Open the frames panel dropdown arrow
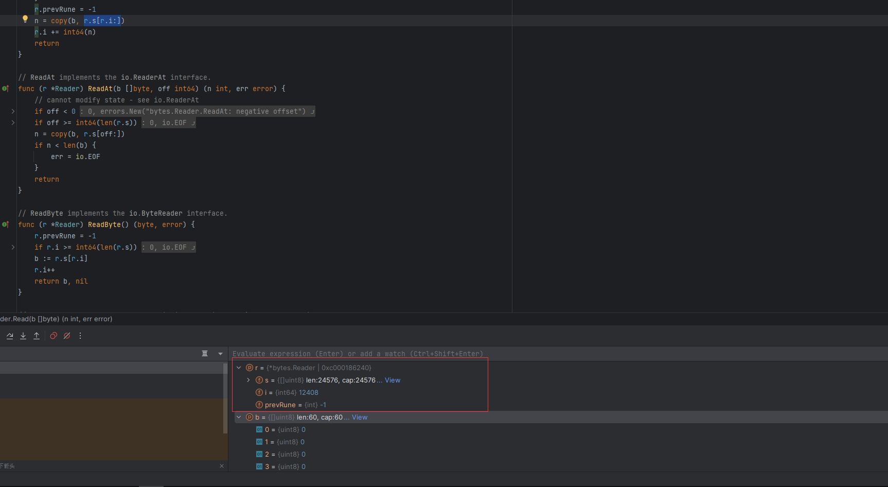 [221, 354]
